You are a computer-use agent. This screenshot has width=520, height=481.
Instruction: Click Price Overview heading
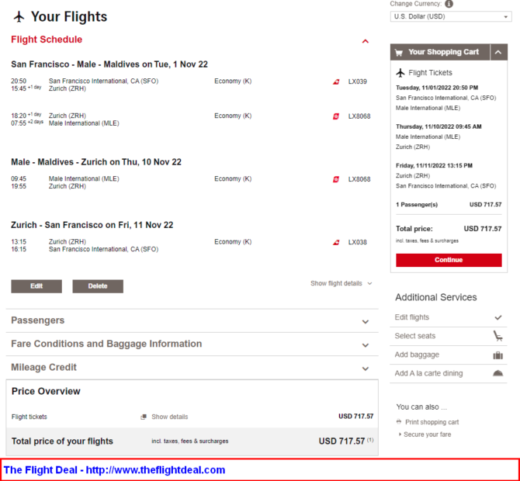46,392
